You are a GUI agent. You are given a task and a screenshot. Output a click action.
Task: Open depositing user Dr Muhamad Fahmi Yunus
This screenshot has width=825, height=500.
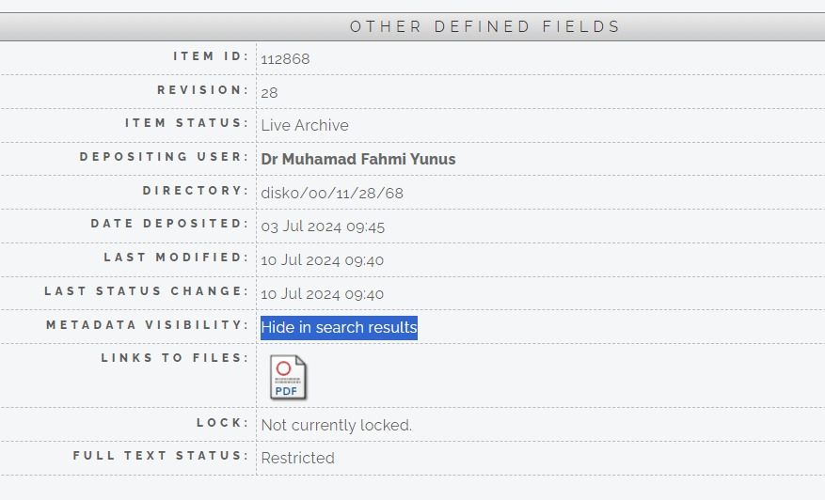pos(358,160)
